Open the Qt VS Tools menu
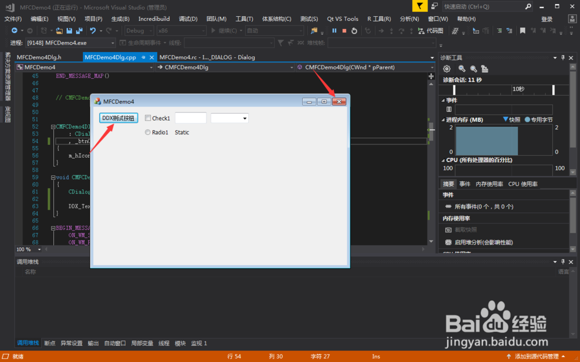 [343, 19]
